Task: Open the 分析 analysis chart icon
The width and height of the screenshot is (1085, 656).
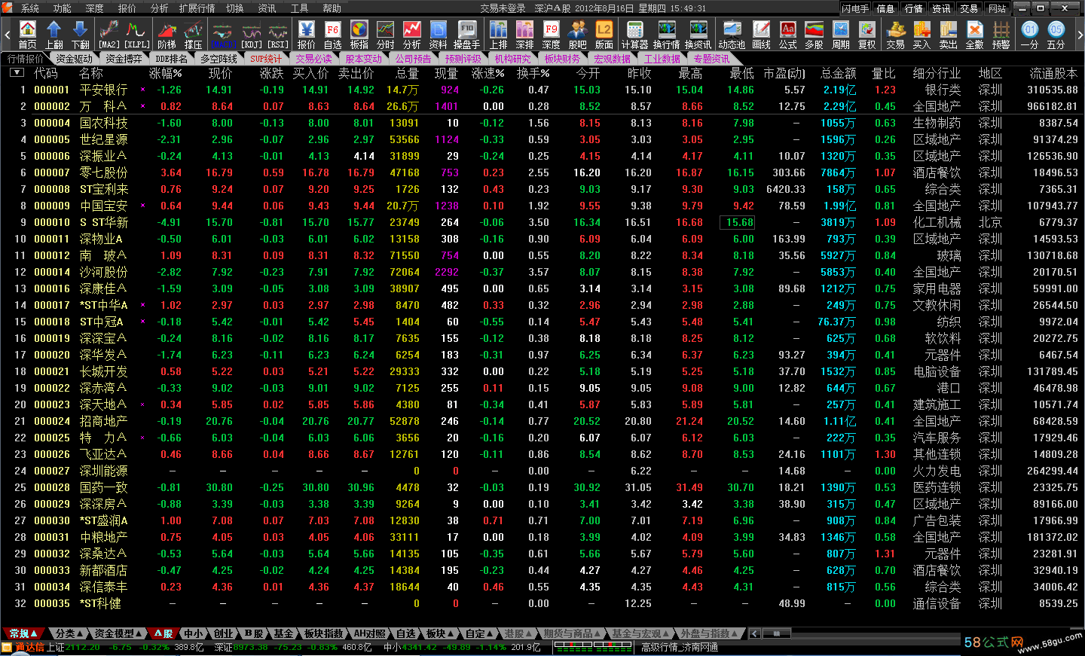Action: pyautogui.click(x=412, y=35)
